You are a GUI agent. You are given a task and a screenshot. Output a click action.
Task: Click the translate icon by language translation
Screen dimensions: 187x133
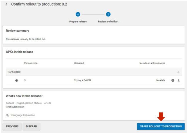point(7,115)
